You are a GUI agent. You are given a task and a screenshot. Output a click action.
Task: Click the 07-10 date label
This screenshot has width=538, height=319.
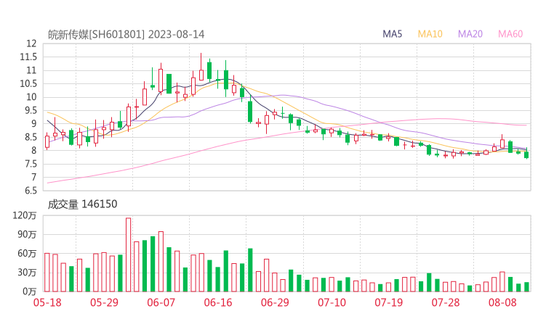pos(332,302)
